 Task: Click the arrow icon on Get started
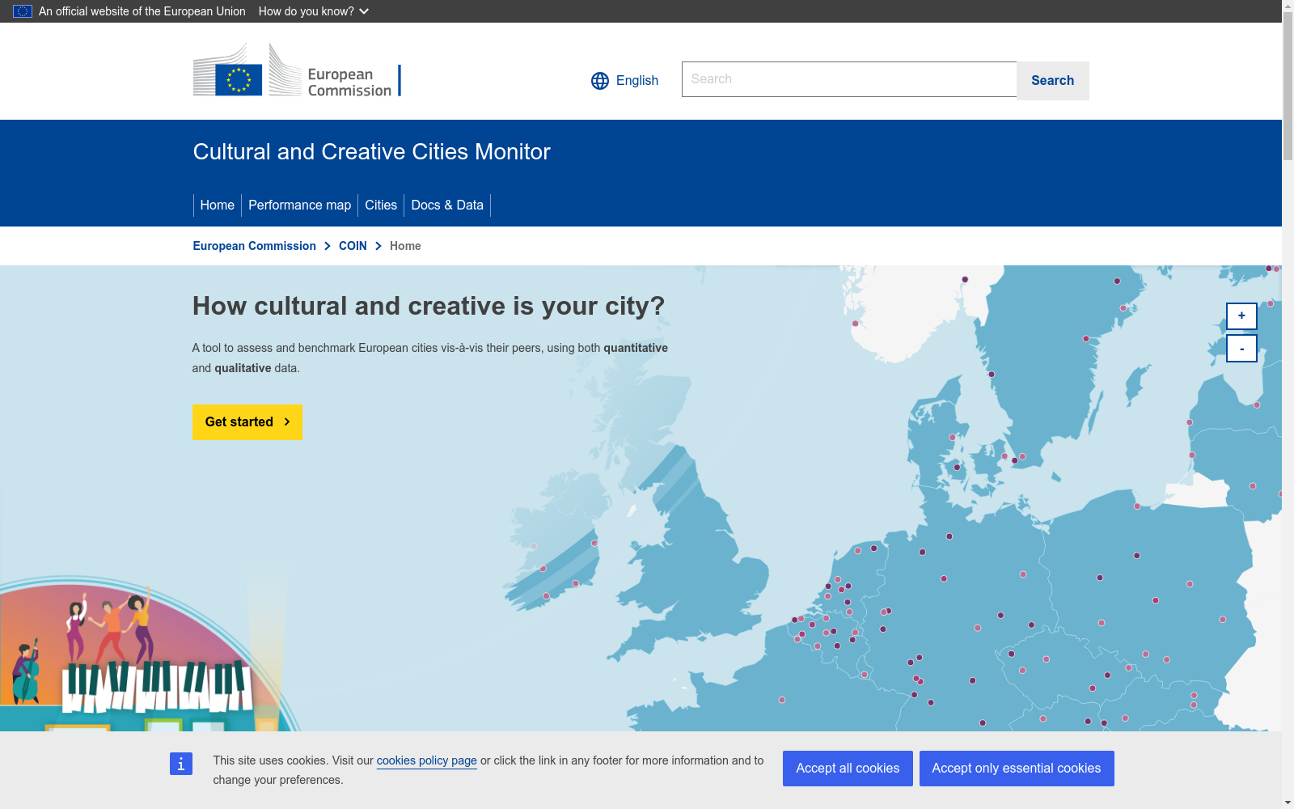click(x=287, y=421)
